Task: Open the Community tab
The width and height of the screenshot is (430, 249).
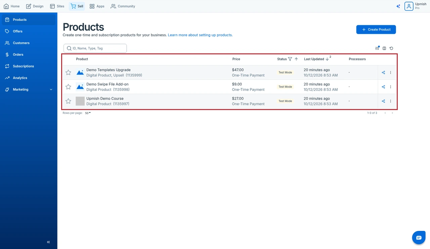Action: pos(123,6)
